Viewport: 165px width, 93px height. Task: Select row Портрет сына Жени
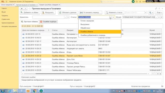click(91, 56)
